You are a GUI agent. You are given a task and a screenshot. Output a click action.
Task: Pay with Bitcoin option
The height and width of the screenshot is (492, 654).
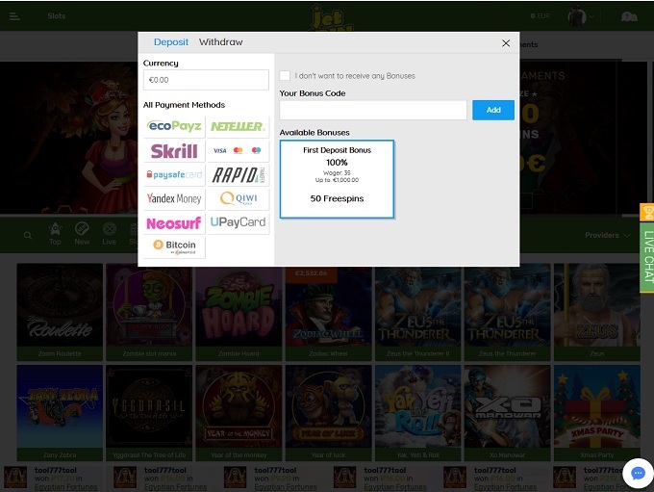(x=174, y=246)
